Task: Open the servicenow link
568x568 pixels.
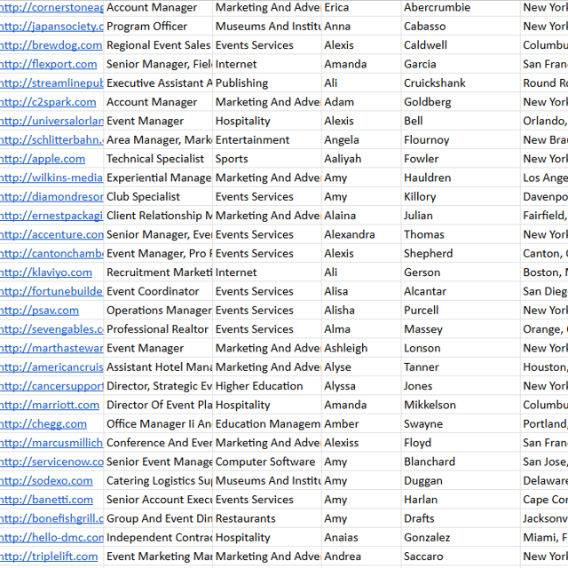Action: 51,461
